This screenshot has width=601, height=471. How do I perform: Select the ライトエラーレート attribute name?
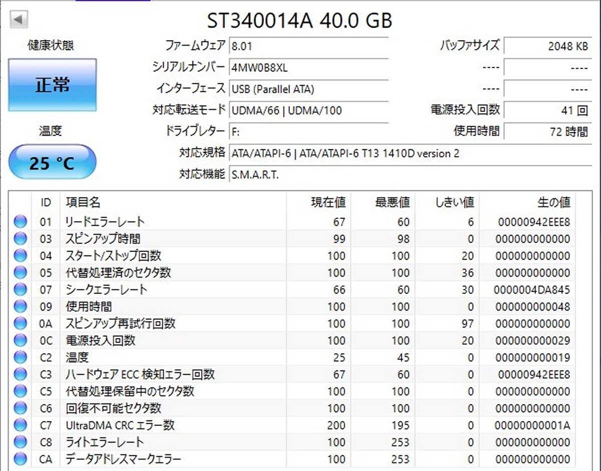tap(105, 442)
